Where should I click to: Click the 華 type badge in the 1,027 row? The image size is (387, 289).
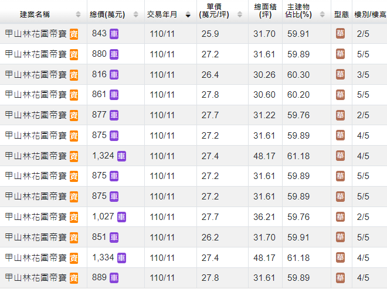coord(340,216)
